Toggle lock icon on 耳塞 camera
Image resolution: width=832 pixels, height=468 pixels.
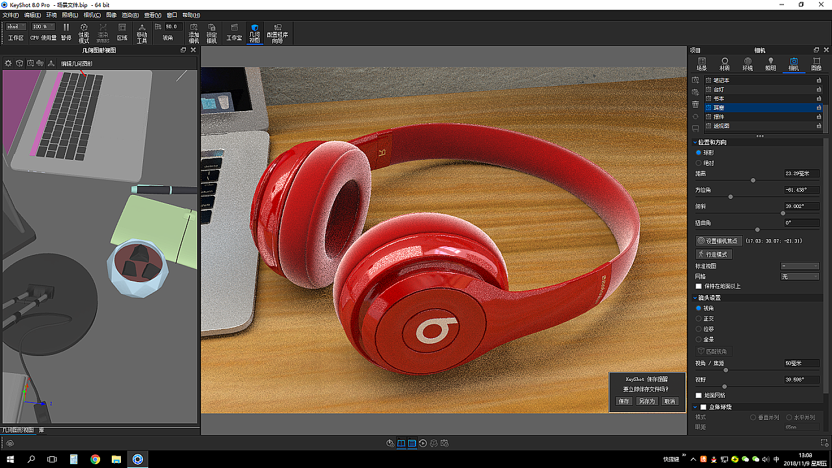819,108
